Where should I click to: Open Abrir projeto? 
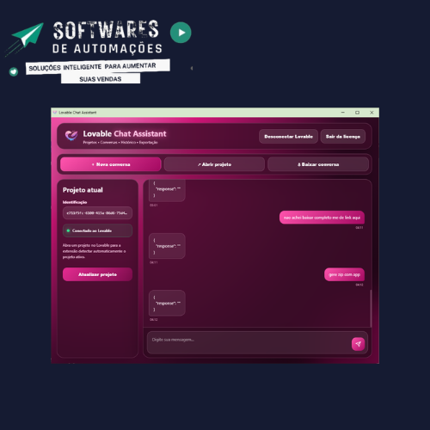tap(214, 164)
